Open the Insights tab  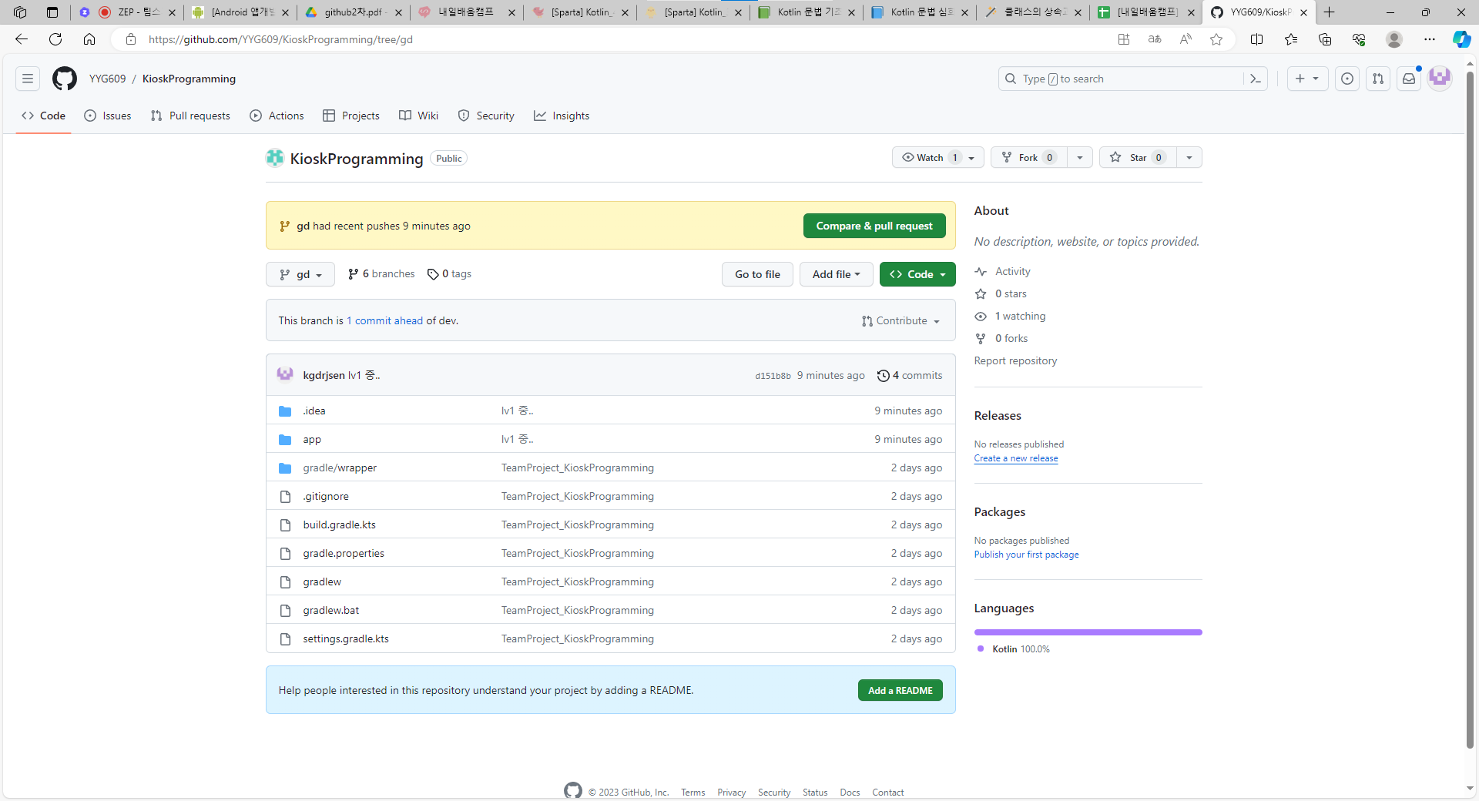click(562, 116)
